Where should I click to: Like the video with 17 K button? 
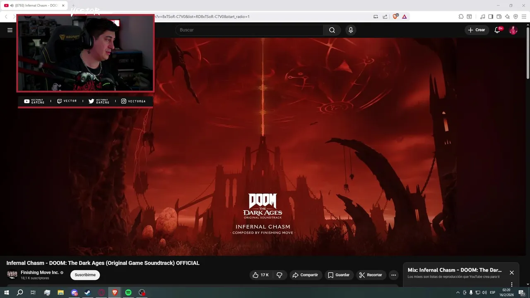(x=261, y=275)
